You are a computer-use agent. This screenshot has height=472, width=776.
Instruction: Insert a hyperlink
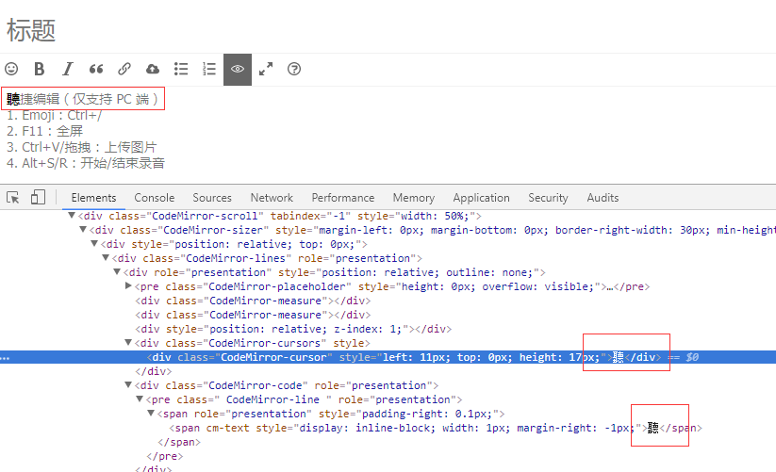pyautogui.click(x=124, y=69)
